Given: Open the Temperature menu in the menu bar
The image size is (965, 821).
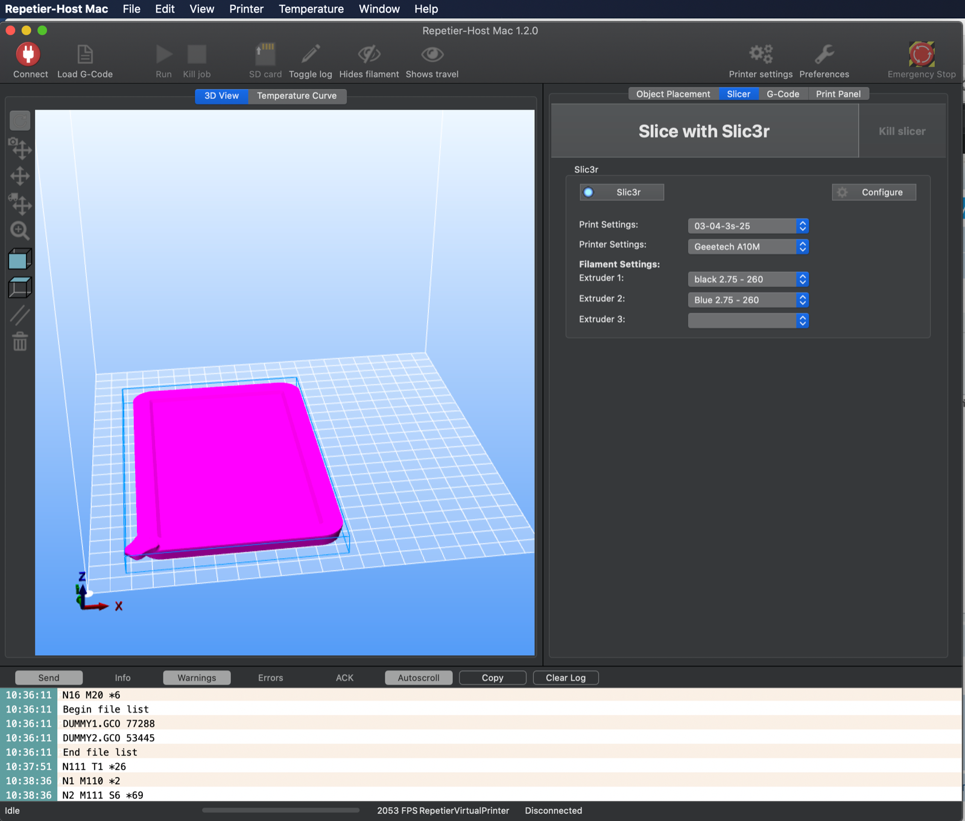Looking at the screenshot, I should pyautogui.click(x=311, y=9).
